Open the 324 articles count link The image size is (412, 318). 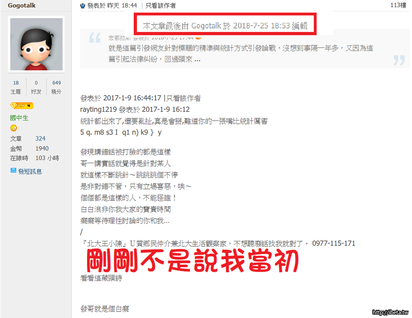pyautogui.click(x=40, y=138)
